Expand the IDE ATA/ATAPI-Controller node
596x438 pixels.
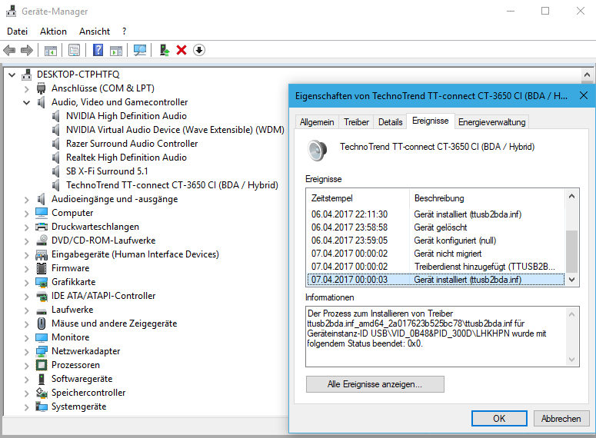coord(27,297)
